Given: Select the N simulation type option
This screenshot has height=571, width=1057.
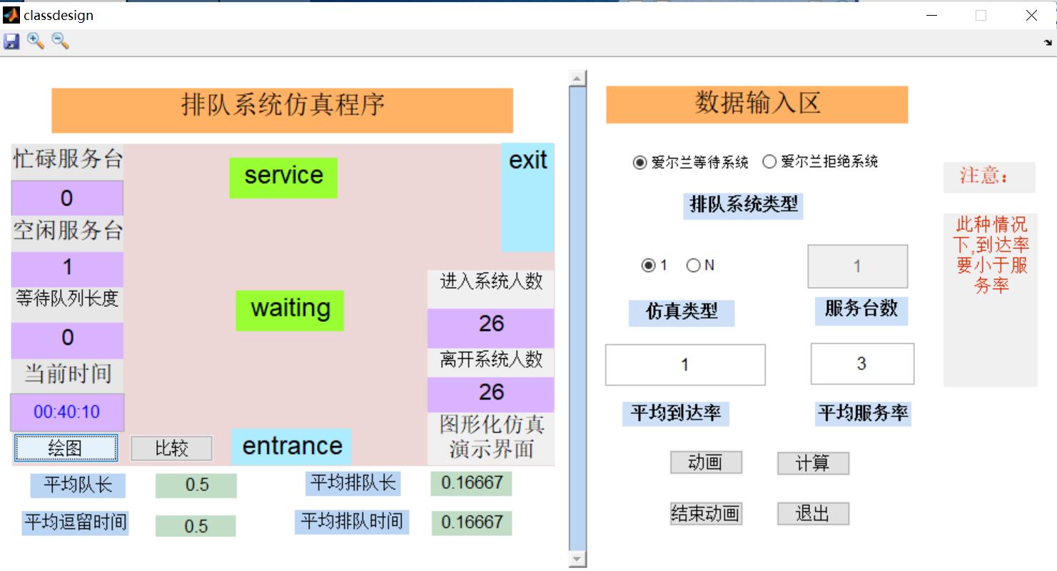Looking at the screenshot, I should pos(692,264).
